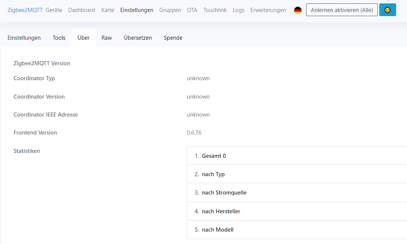Open the Erweiterungen section
Image resolution: width=407 pixels, height=244 pixels.
tap(268, 10)
